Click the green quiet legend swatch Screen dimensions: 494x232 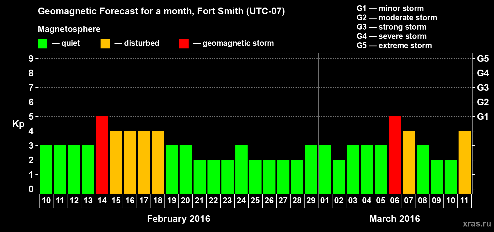(42, 44)
